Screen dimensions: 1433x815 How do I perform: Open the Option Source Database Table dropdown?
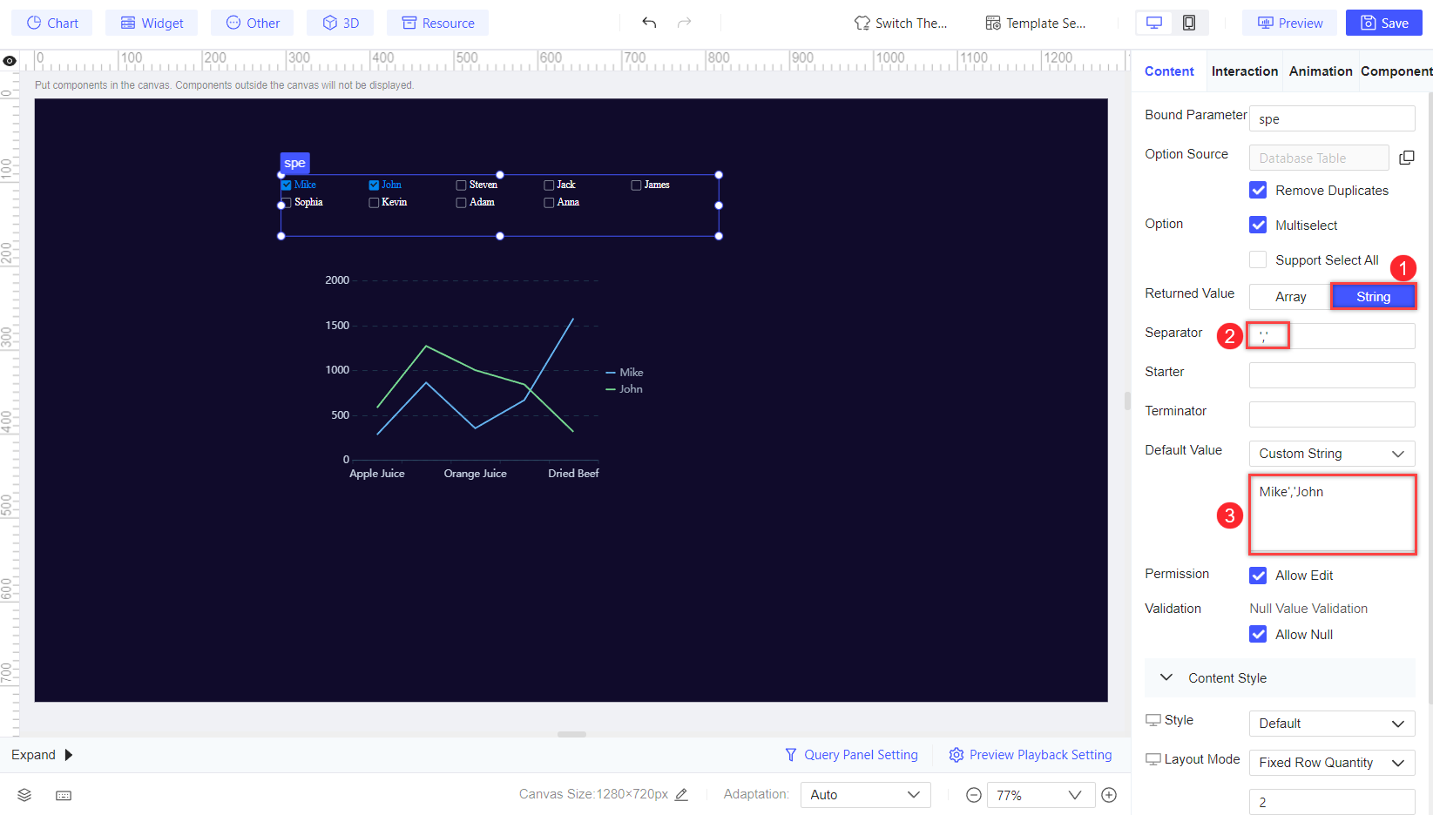(x=1319, y=158)
